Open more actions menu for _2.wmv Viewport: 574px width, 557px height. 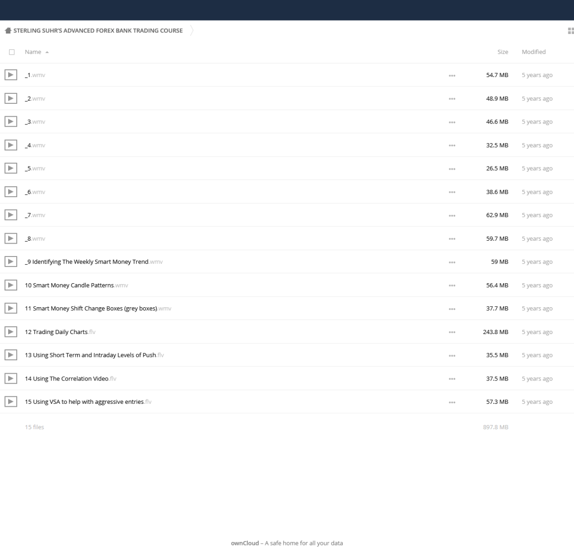[452, 99]
